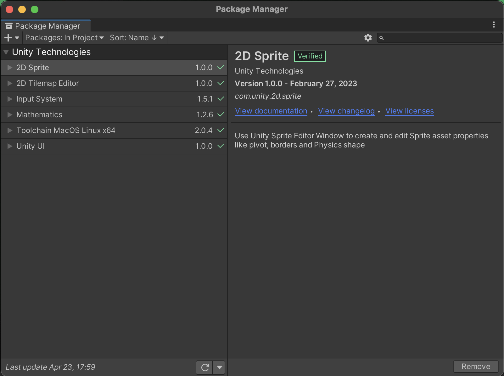Click the search magnifier icon

381,38
